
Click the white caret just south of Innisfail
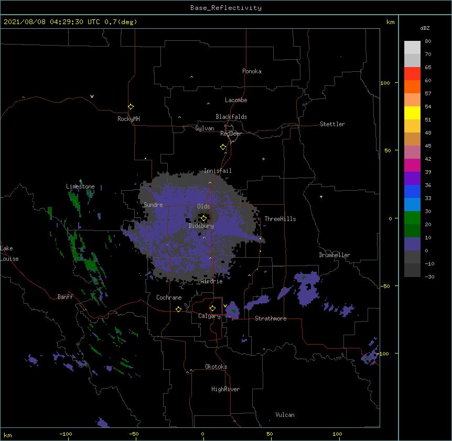click(210, 182)
